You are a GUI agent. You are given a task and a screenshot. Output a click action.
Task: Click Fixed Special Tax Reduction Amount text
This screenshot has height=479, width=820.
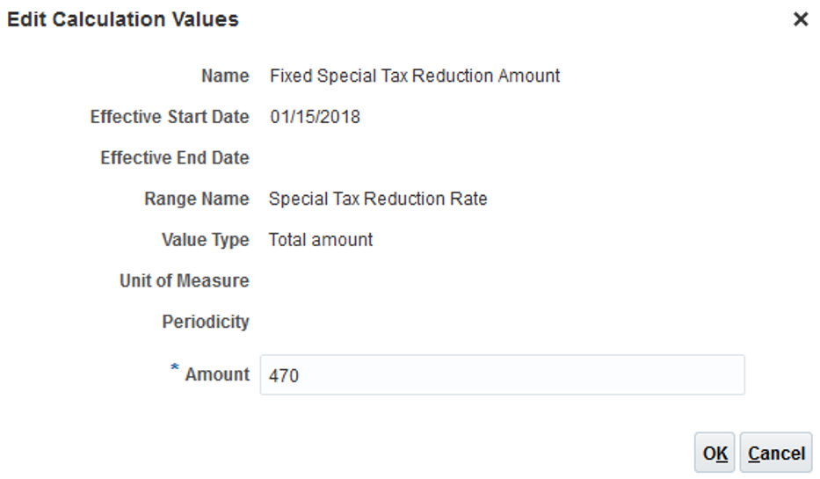click(415, 76)
